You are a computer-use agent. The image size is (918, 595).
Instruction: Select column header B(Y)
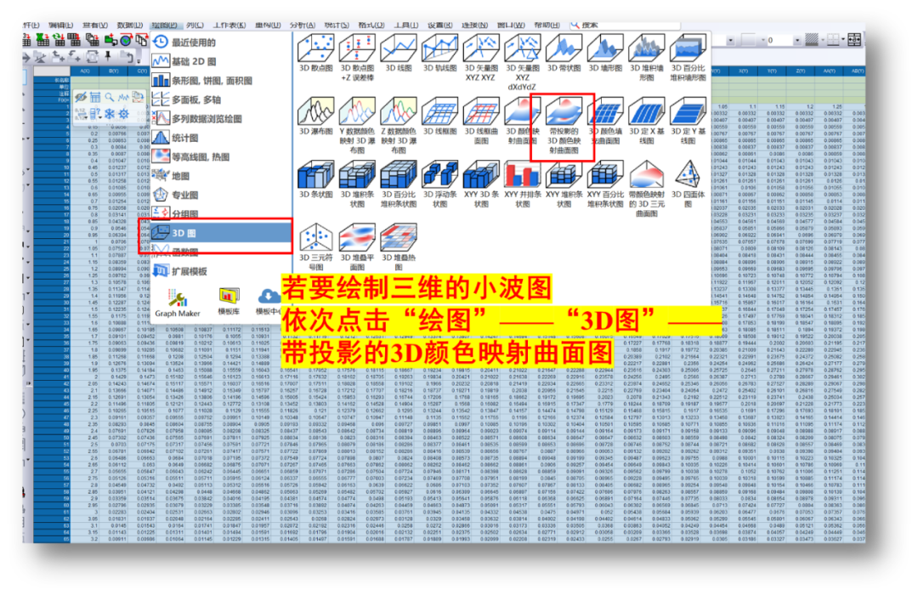113,71
